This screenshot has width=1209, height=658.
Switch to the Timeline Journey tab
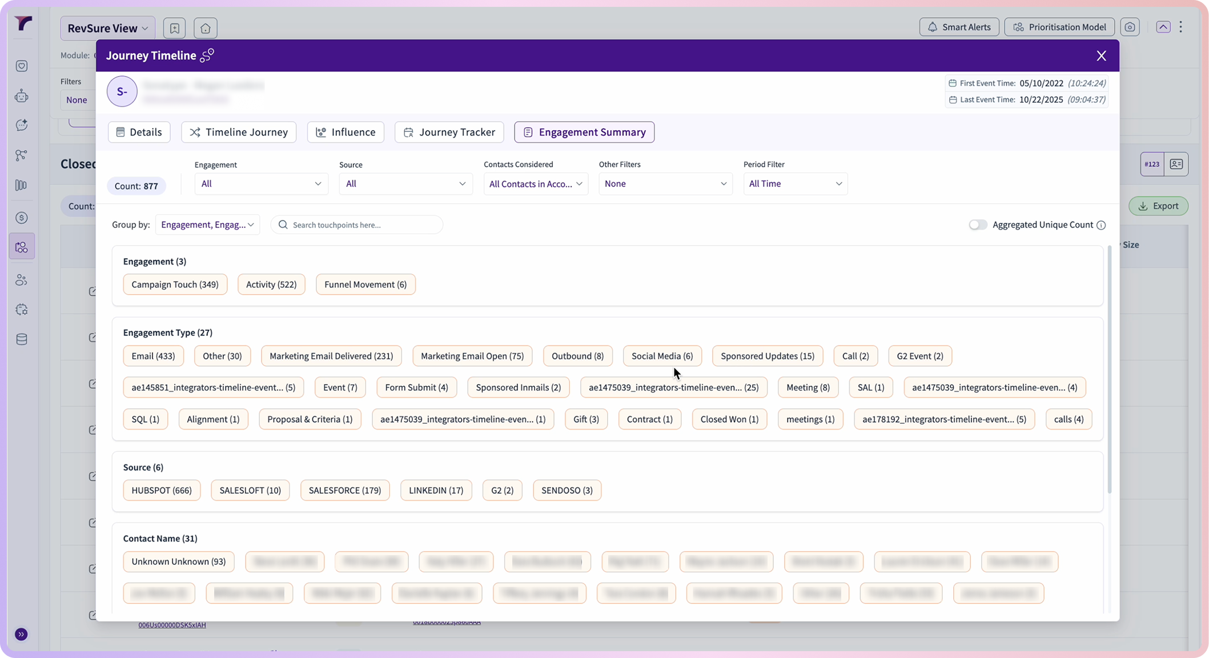click(x=239, y=132)
